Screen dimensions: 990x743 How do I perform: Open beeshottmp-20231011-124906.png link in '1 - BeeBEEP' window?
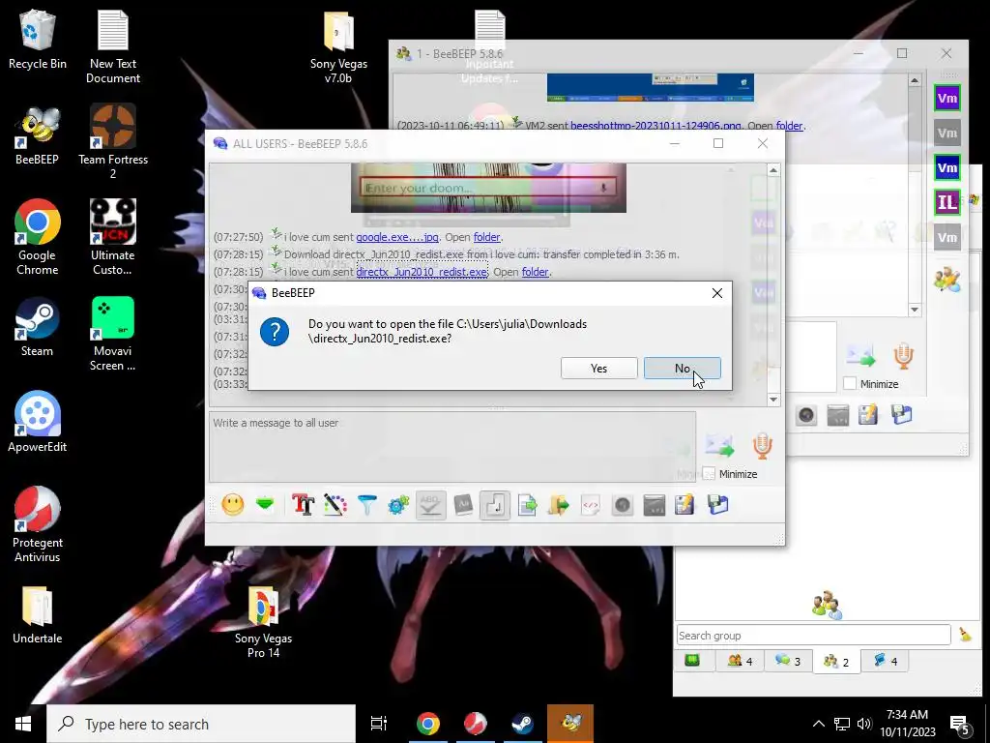tap(656, 126)
